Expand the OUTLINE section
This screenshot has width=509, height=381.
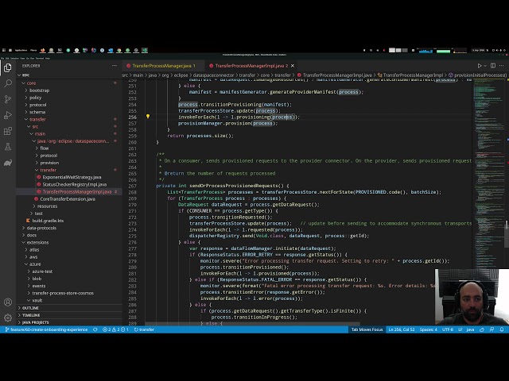pos(30,308)
